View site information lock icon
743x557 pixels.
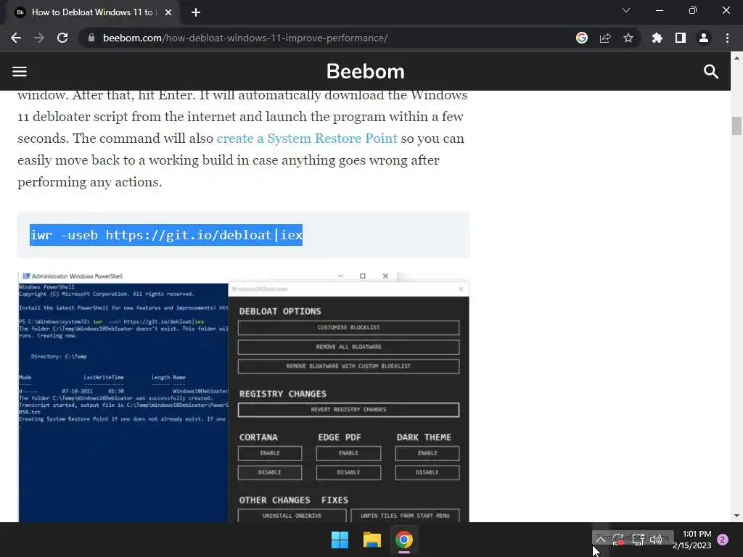(x=91, y=38)
